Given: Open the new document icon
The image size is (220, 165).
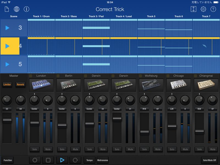Looking at the screenshot, I should click(7, 9).
